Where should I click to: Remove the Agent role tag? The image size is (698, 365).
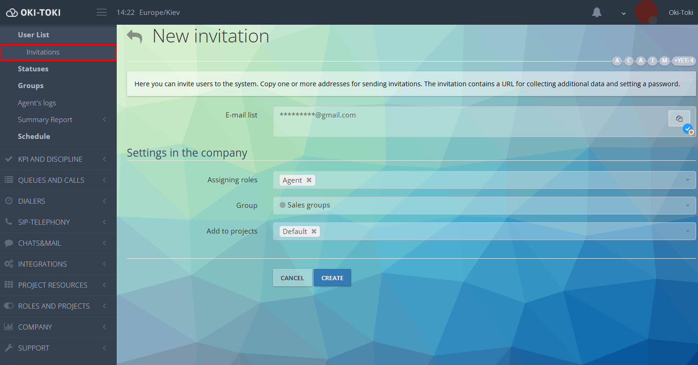[x=309, y=180]
